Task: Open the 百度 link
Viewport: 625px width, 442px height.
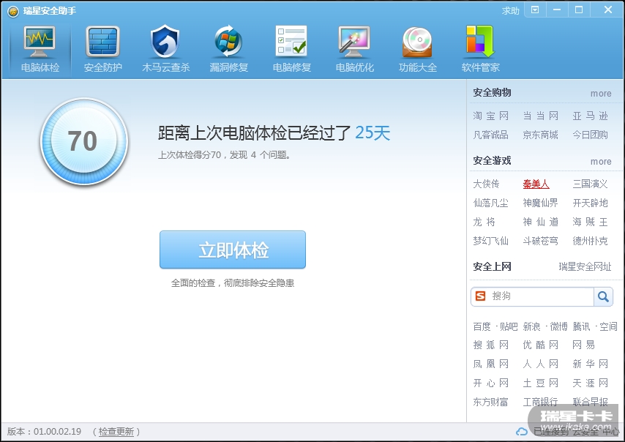Action: pos(482,327)
